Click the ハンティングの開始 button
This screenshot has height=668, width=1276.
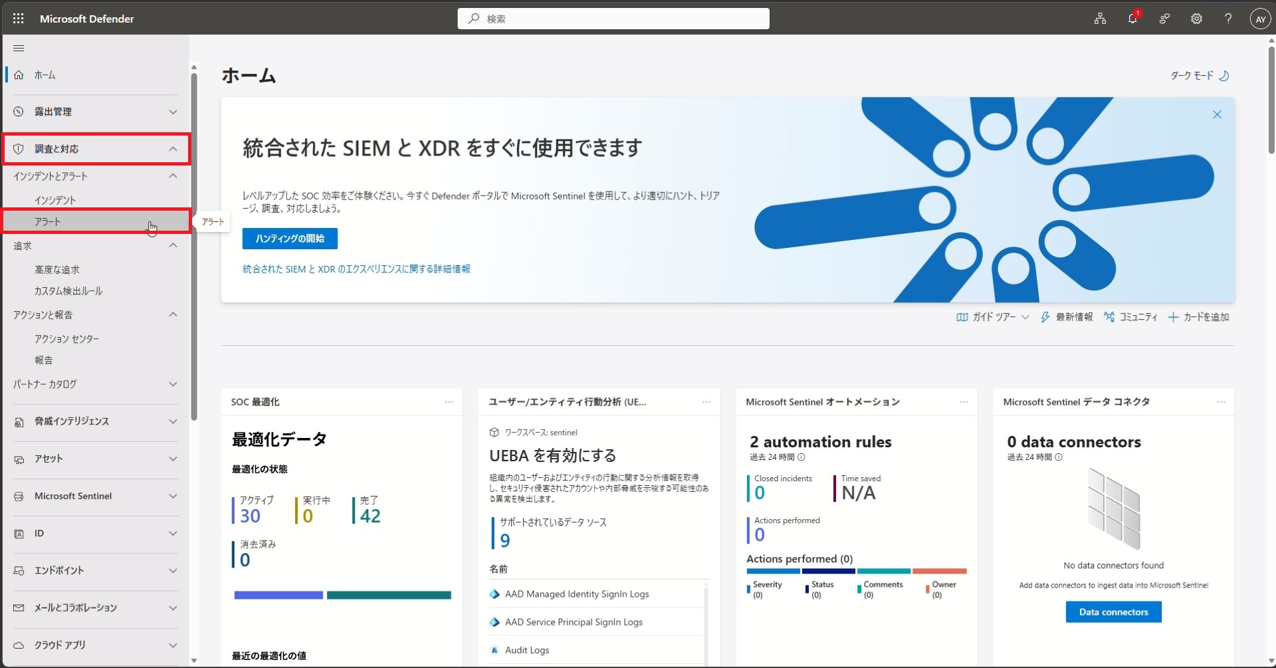(x=290, y=239)
